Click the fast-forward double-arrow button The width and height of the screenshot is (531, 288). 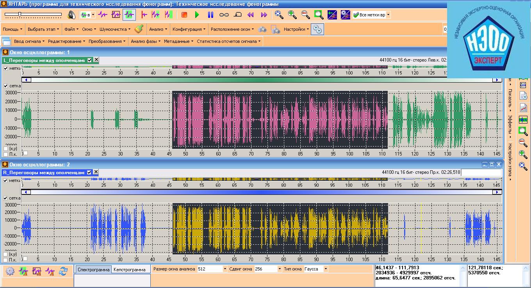[264, 15]
